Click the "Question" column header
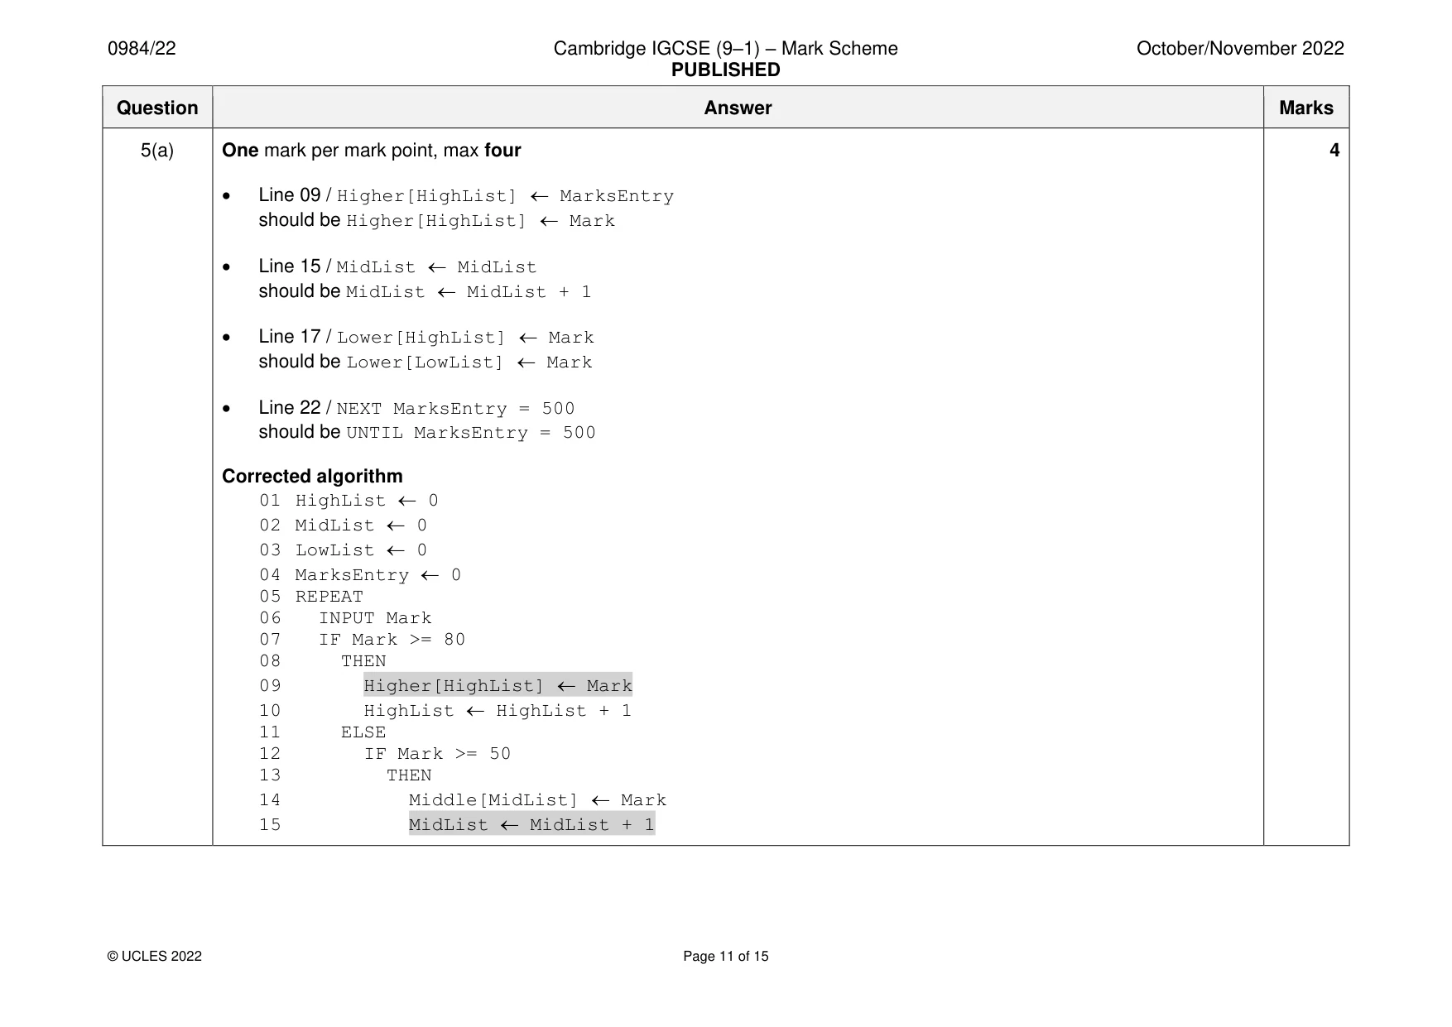 point(157,108)
